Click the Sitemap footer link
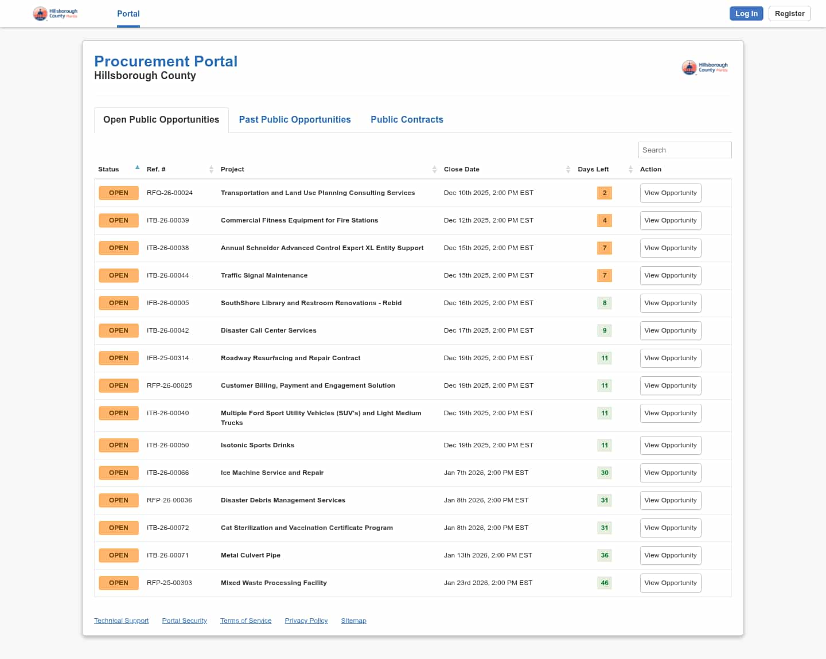This screenshot has height=659, width=826. click(x=353, y=621)
